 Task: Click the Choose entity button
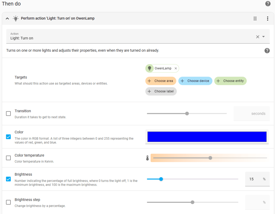pos(230,81)
